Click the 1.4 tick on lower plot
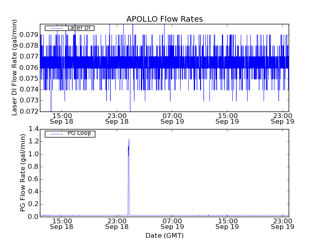This screenshot has height=241, width=321. point(33,129)
